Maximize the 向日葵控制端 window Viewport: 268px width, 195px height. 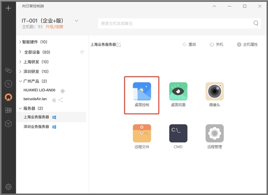(x=245, y=6)
